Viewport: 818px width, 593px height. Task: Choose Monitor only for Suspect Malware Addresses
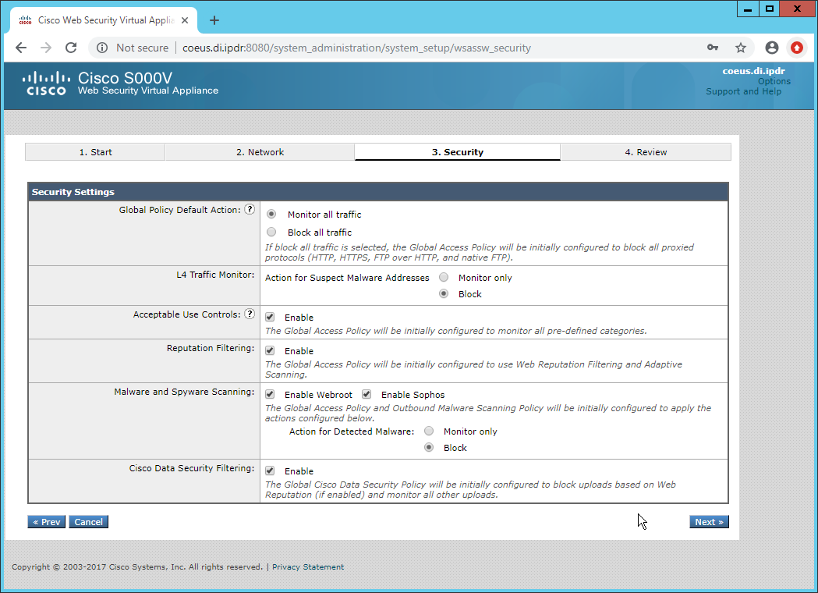click(444, 277)
